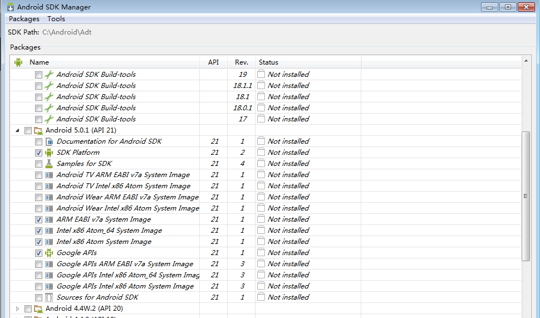Click the vertical scrollbar thumb in packages list
The image size is (540, 318).
pyautogui.click(x=526, y=196)
